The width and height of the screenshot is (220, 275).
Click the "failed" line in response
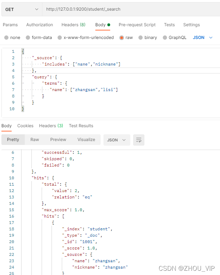pyautogui.click(x=55, y=165)
